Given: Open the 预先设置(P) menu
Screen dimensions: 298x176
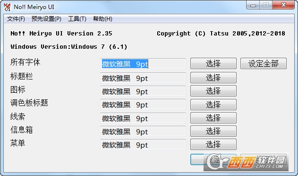Looking at the screenshot, I should 46,19.
